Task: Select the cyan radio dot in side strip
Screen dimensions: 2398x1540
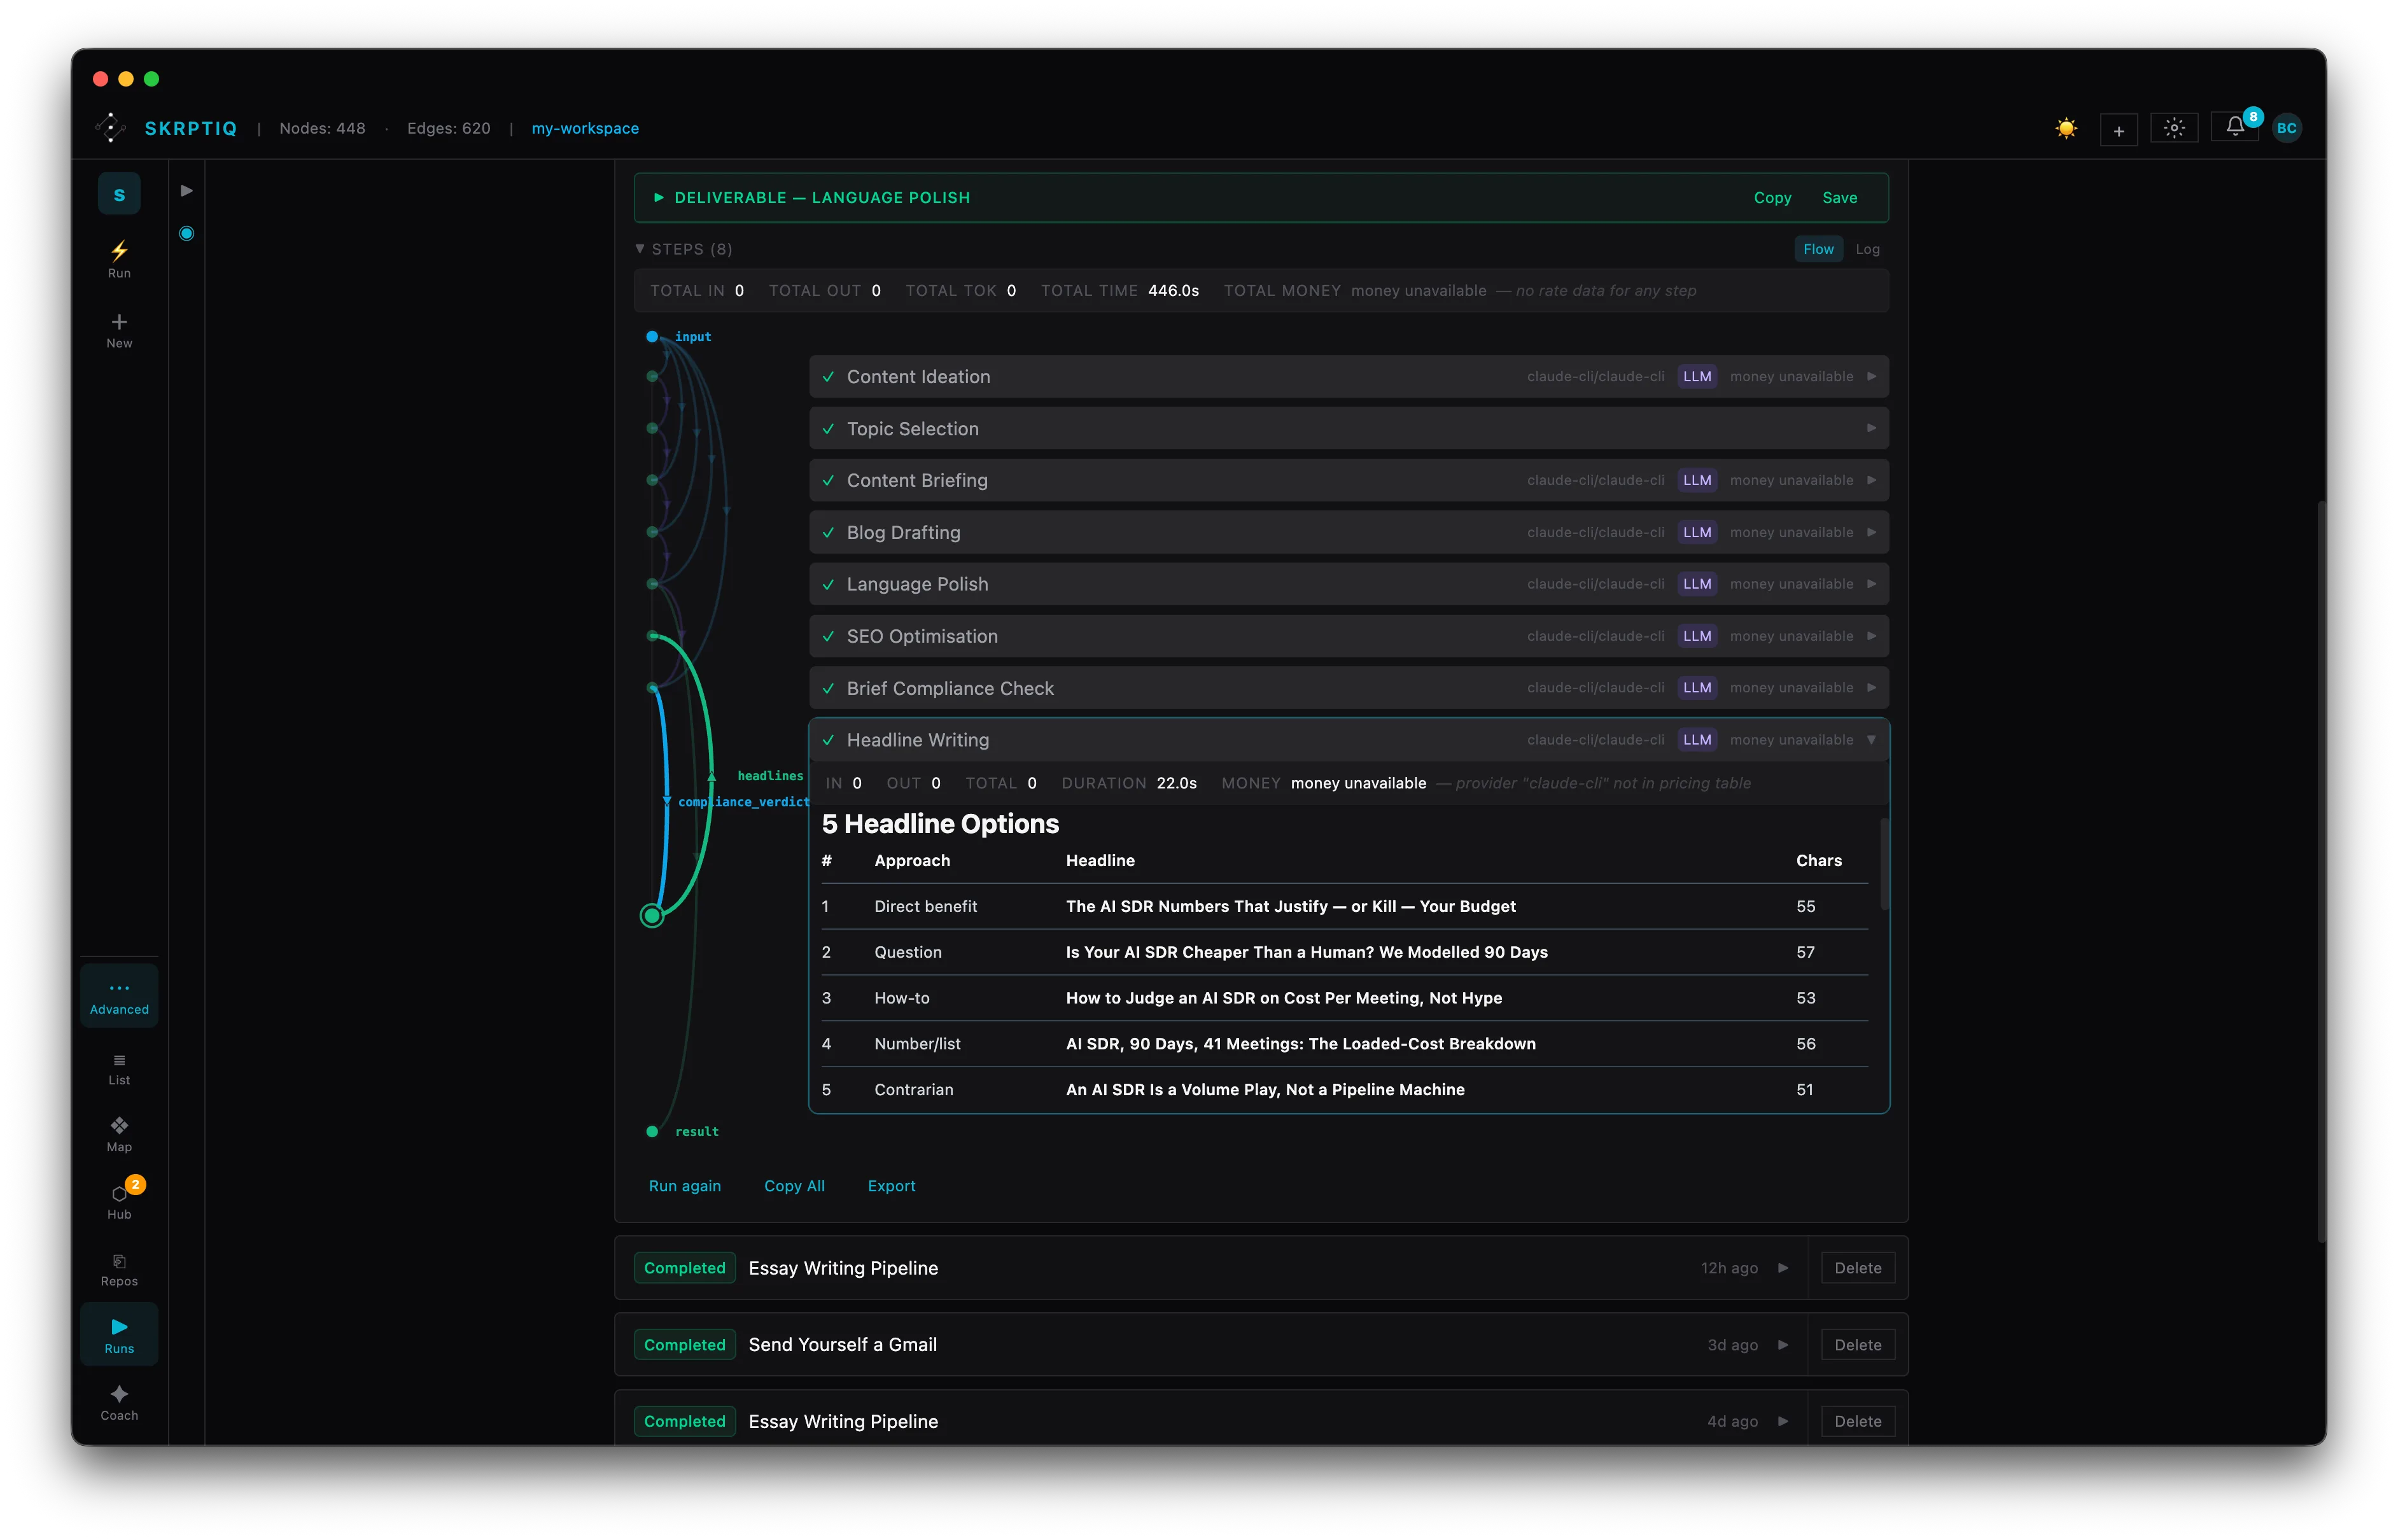Action: coord(186,233)
